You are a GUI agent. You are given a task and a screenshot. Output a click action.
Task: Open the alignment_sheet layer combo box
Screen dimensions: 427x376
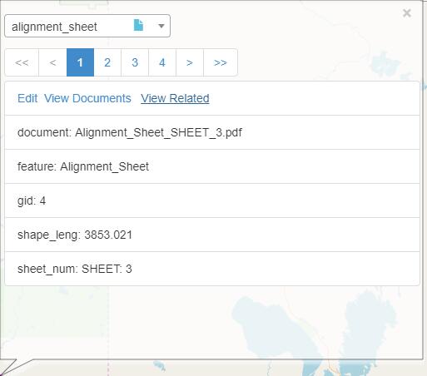click(87, 26)
